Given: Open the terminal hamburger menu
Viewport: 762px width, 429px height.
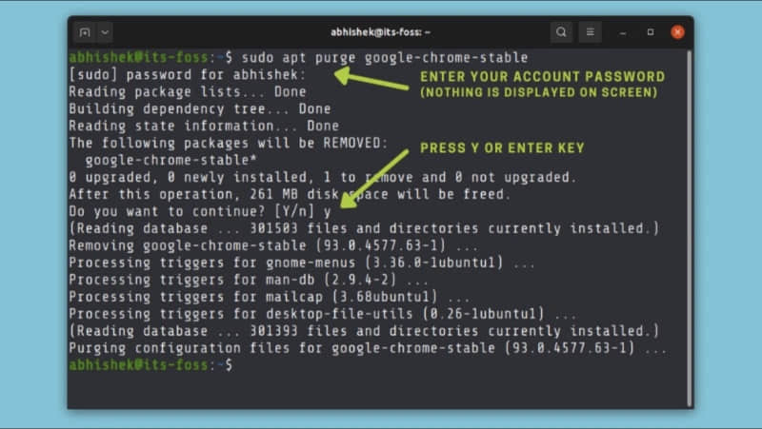Looking at the screenshot, I should tap(590, 32).
